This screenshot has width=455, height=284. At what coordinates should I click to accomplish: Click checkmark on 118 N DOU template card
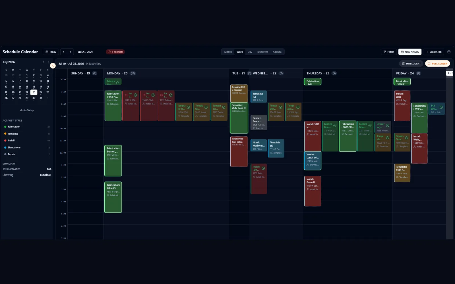pyautogui.click(x=188, y=107)
